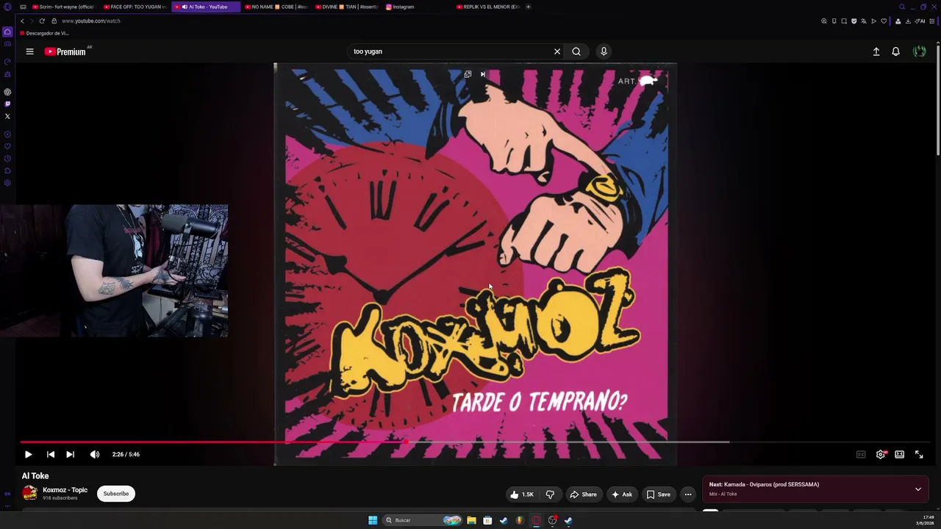
Task: Open the browser snapshot tool icon
Action: pyautogui.click(x=844, y=21)
